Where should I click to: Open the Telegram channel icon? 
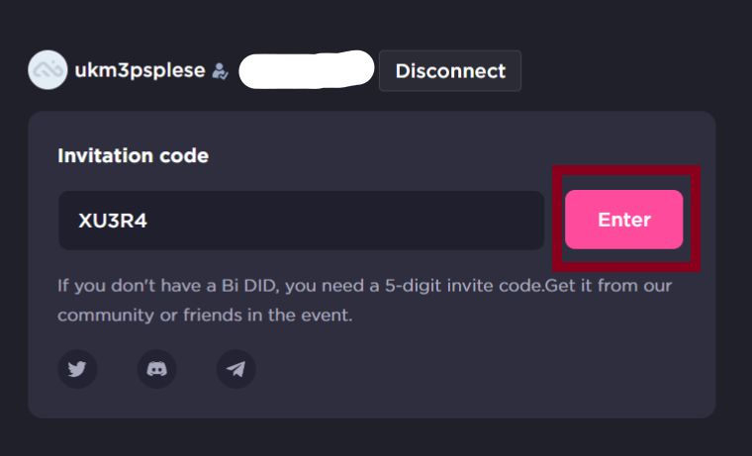235,369
